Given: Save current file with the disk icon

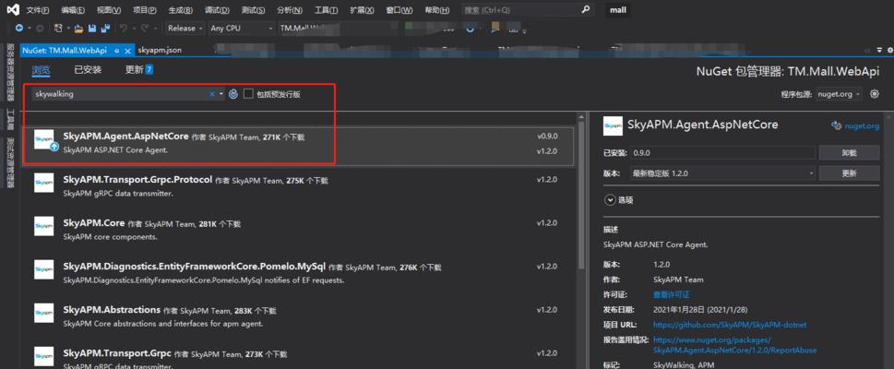Looking at the screenshot, I should coord(91,28).
